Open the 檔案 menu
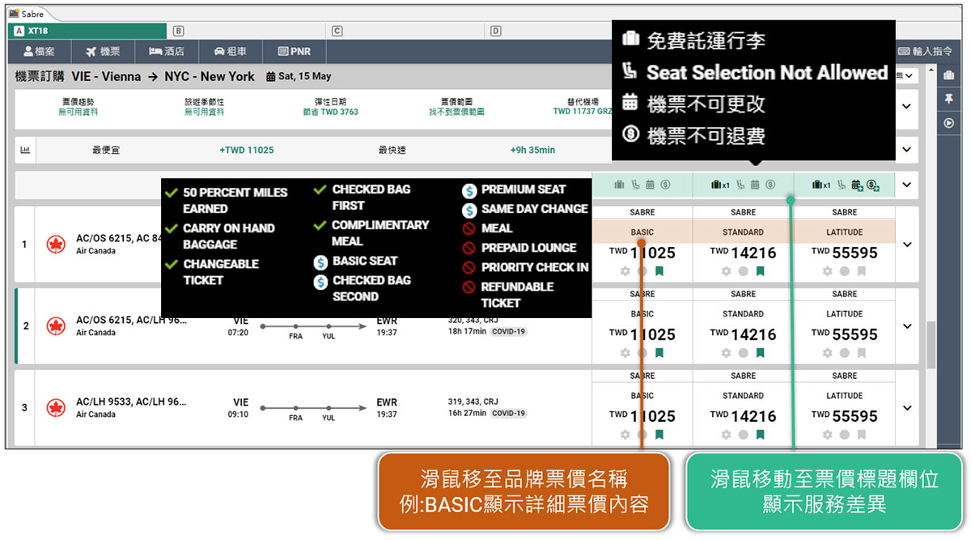Viewport: 971px width, 540px height. coord(39,51)
